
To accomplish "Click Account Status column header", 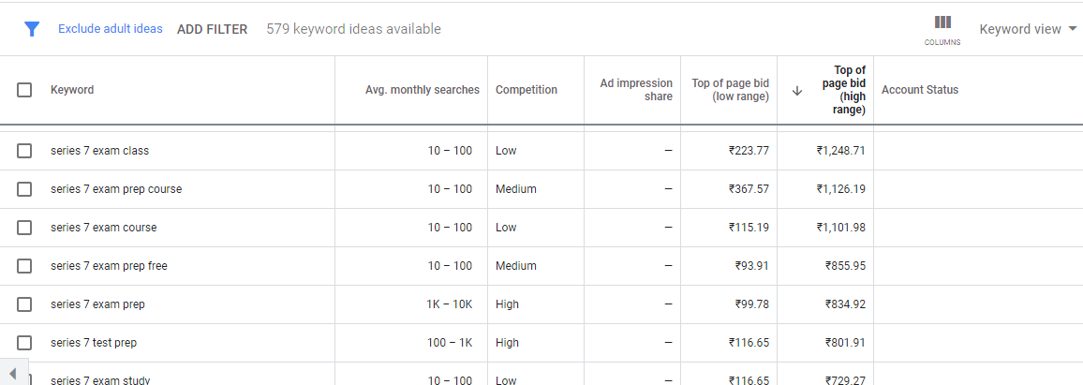I will (920, 90).
